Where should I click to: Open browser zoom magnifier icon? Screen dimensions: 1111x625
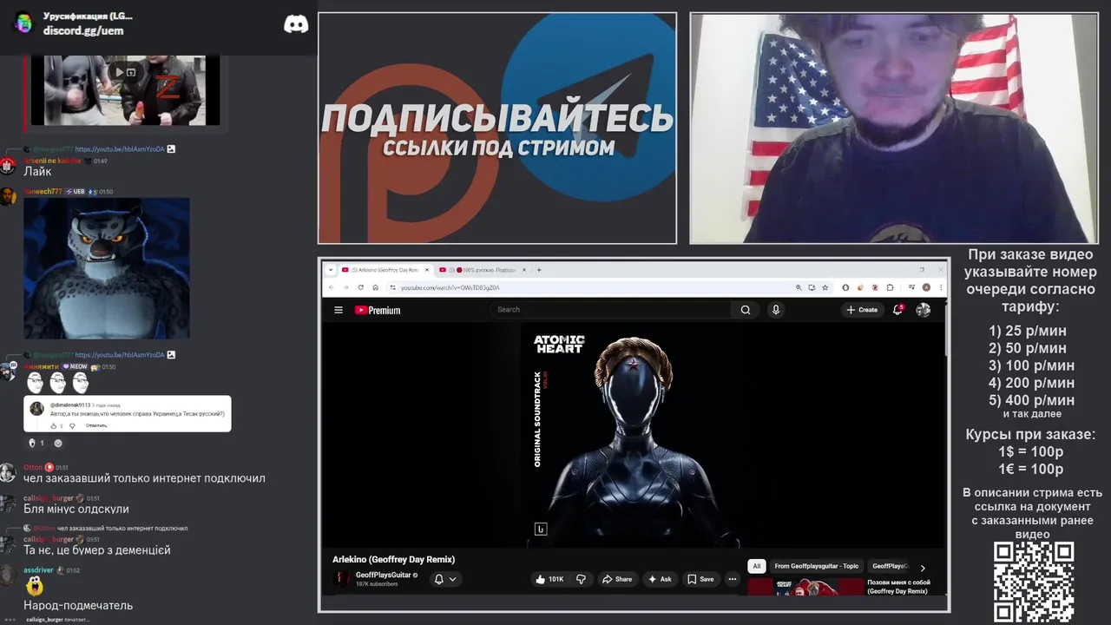tap(799, 287)
